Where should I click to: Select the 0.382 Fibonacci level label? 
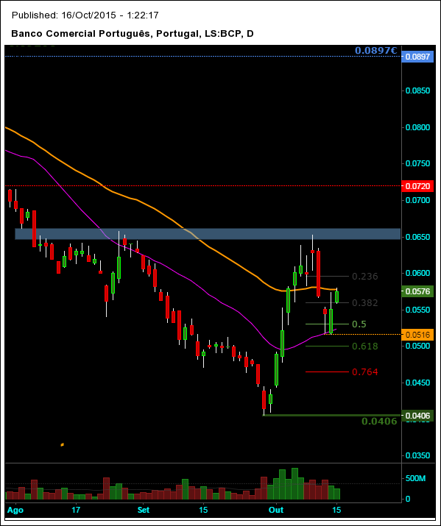(x=365, y=303)
